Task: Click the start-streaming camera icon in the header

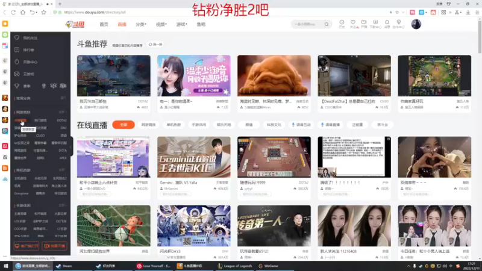Action: (364, 22)
